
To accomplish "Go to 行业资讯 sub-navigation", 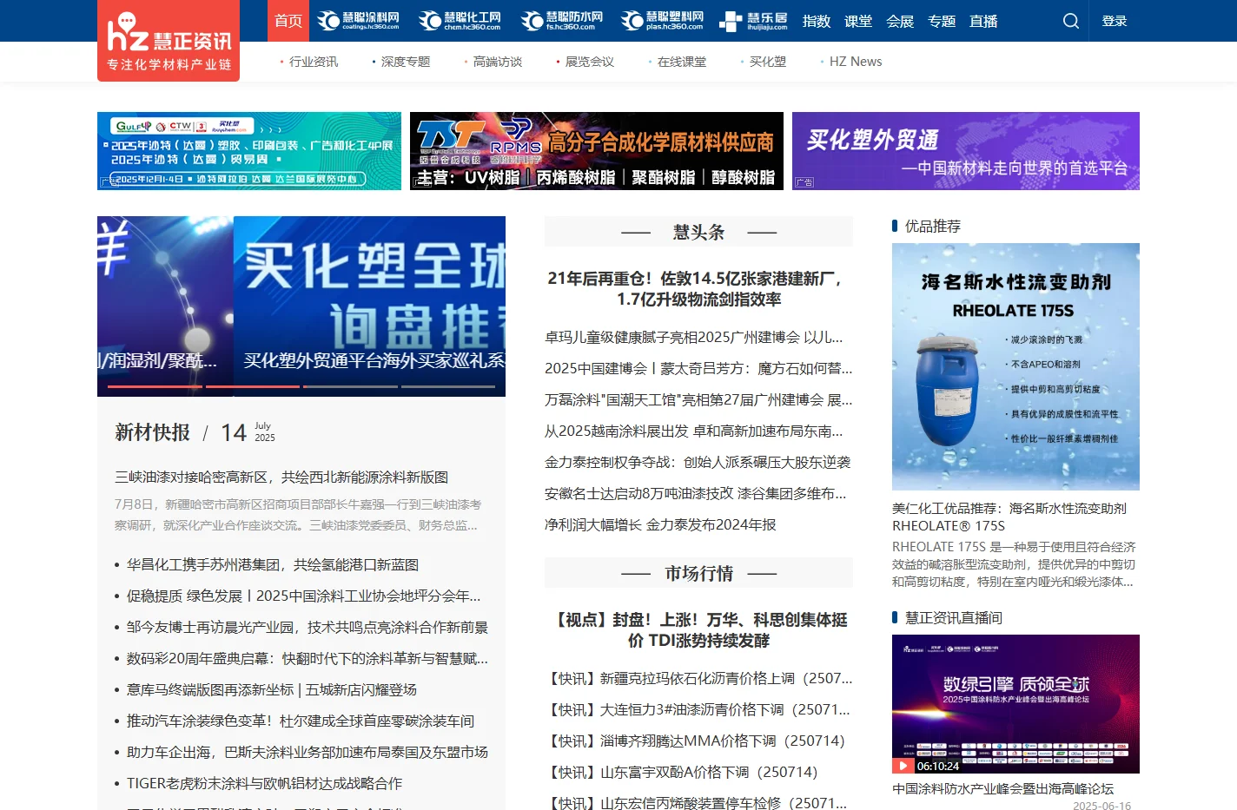I will [314, 62].
